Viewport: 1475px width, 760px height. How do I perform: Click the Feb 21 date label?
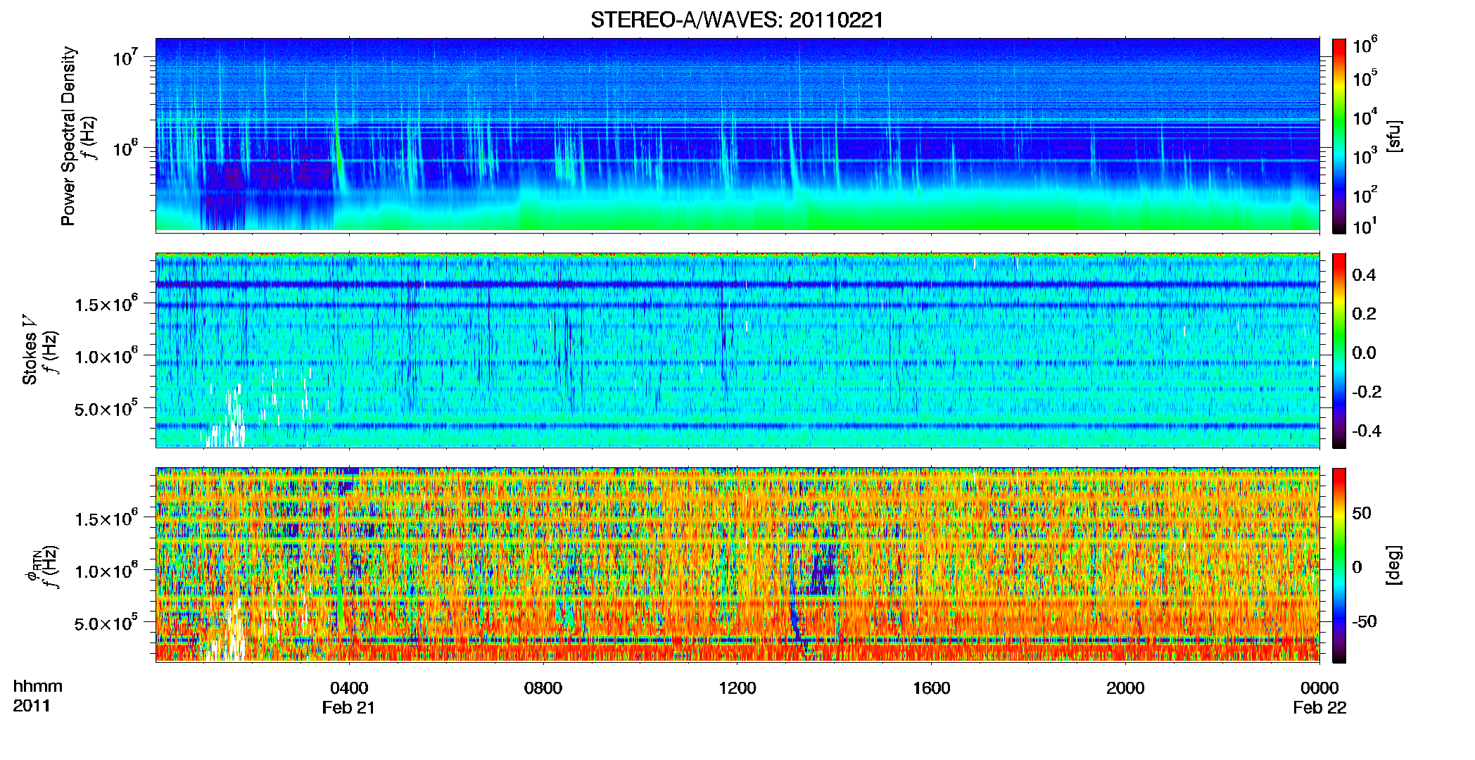349,708
